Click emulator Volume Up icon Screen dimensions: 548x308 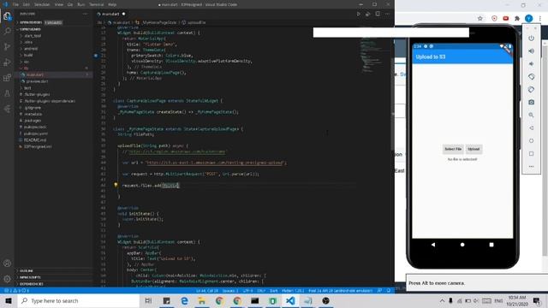point(531,51)
